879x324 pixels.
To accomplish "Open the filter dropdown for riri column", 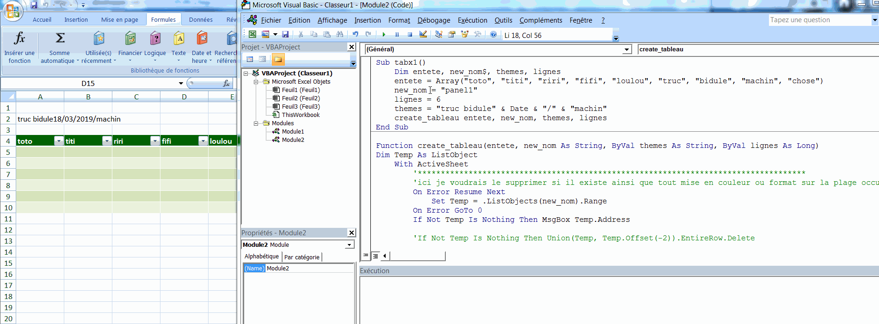I will 155,141.
